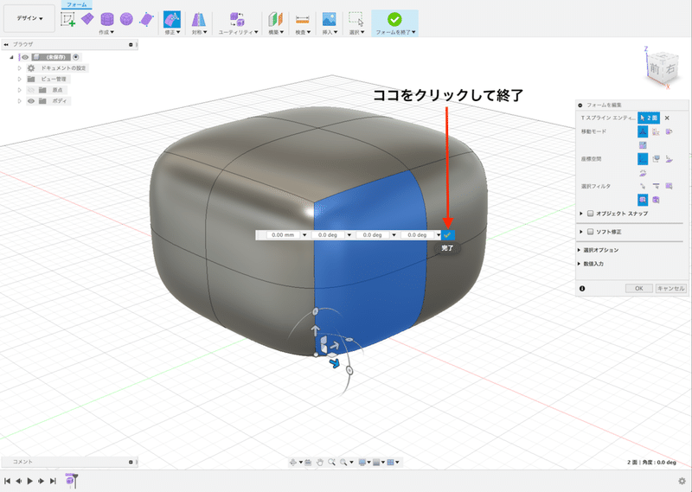Image resolution: width=692 pixels, height=492 pixels.
Task: Open the 構築 dropdown menu
Action: [276, 32]
